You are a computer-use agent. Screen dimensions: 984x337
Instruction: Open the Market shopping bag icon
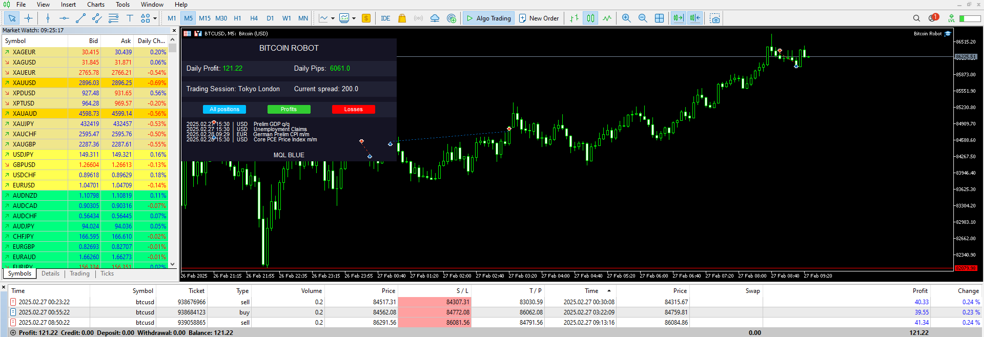pos(402,18)
